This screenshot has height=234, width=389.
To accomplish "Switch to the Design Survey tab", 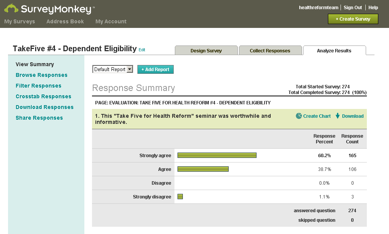I will coord(206,50).
